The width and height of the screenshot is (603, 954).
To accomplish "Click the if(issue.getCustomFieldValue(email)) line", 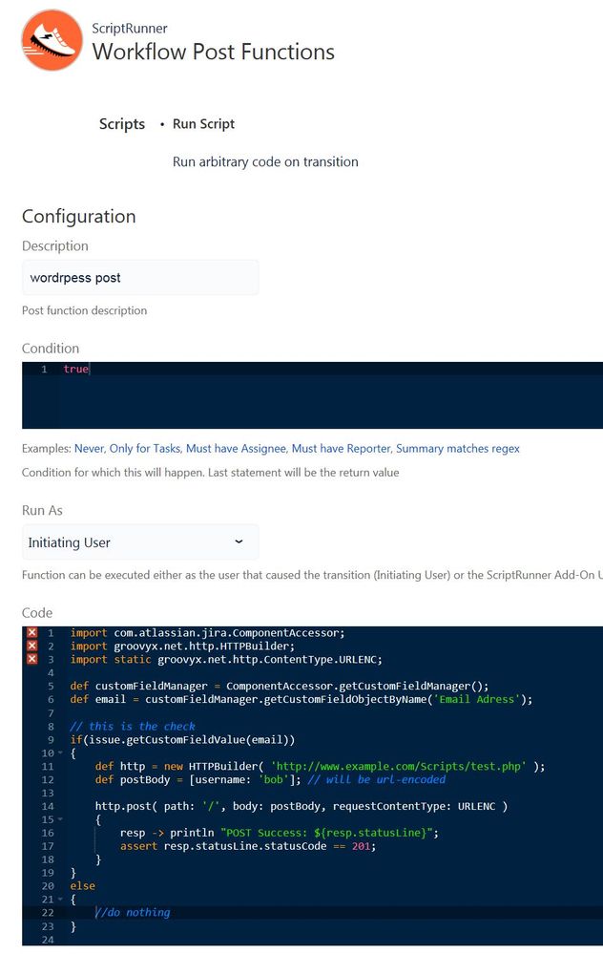I will [x=182, y=740].
